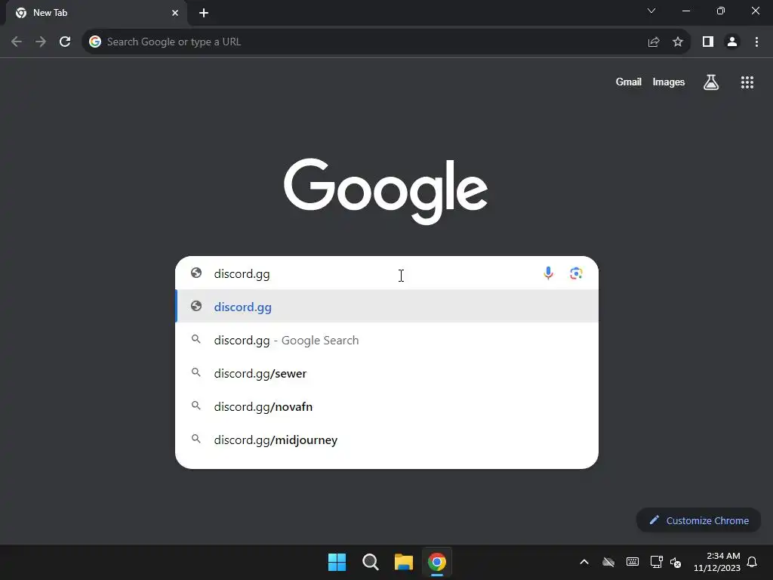This screenshot has height=580, width=773.
Task: Select the highlighted discord.gg URL suggestion
Action: tap(387, 307)
